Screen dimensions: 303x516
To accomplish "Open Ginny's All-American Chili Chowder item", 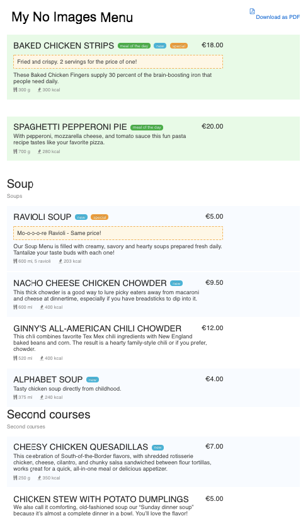I will 153,343.
